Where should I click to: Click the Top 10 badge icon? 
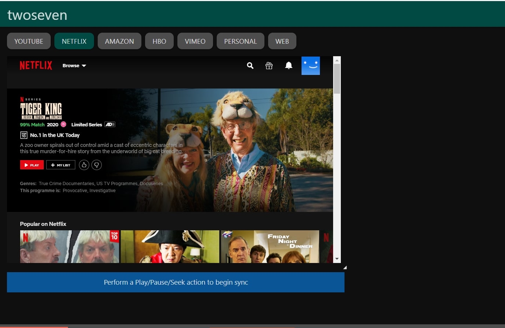click(24, 135)
